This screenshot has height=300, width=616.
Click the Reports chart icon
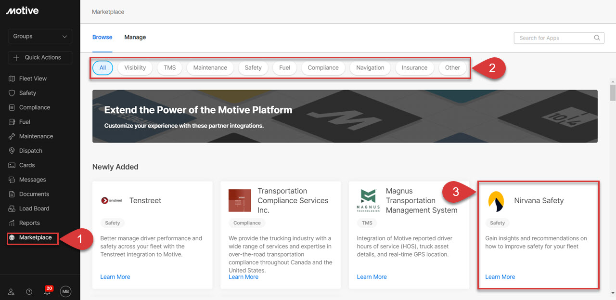tap(12, 223)
